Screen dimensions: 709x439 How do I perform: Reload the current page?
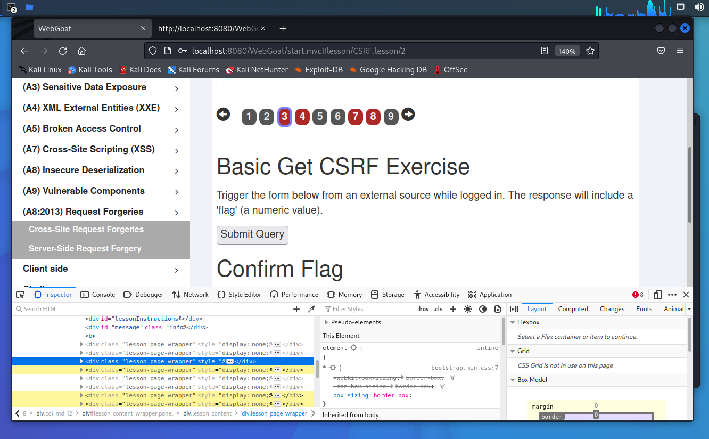[63, 51]
